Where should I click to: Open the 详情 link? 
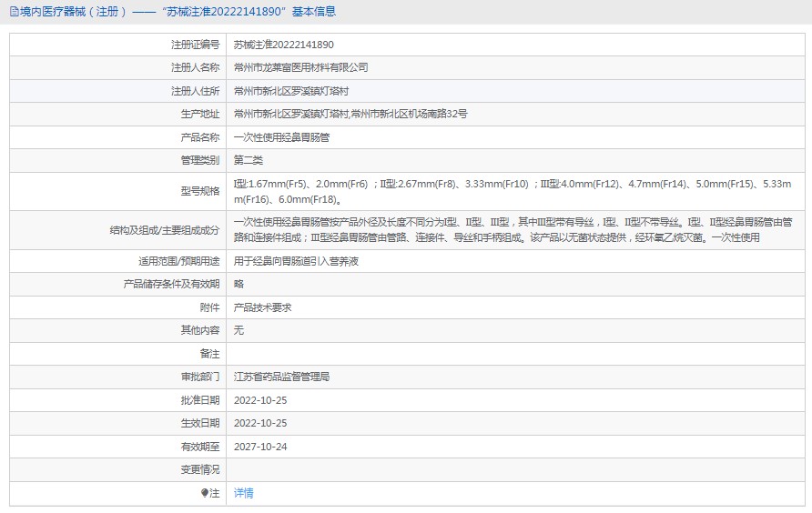(x=243, y=493)
